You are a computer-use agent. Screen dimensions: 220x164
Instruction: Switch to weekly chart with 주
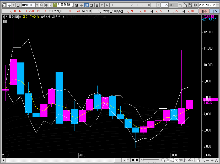pos(81,5)
